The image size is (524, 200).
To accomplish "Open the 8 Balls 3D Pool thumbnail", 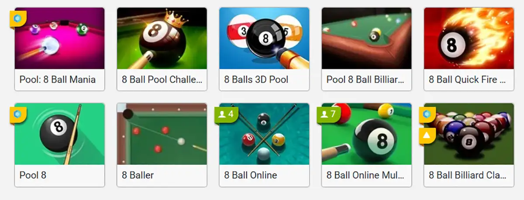I will point(264,38).
